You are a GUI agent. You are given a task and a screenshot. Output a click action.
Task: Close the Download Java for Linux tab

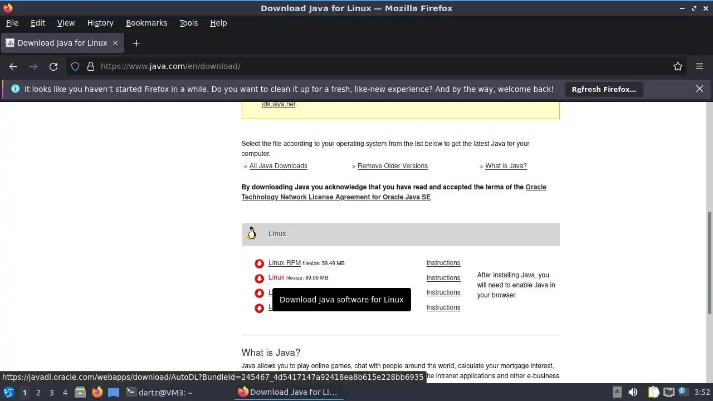115,43
